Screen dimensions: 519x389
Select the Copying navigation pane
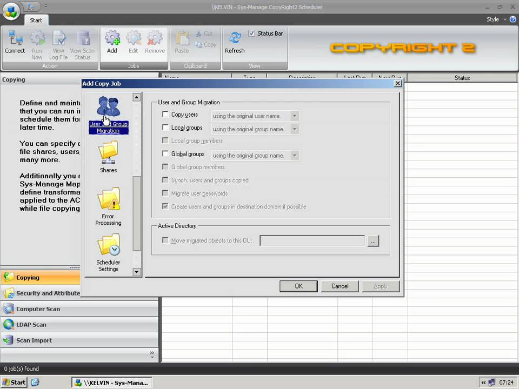41,278
